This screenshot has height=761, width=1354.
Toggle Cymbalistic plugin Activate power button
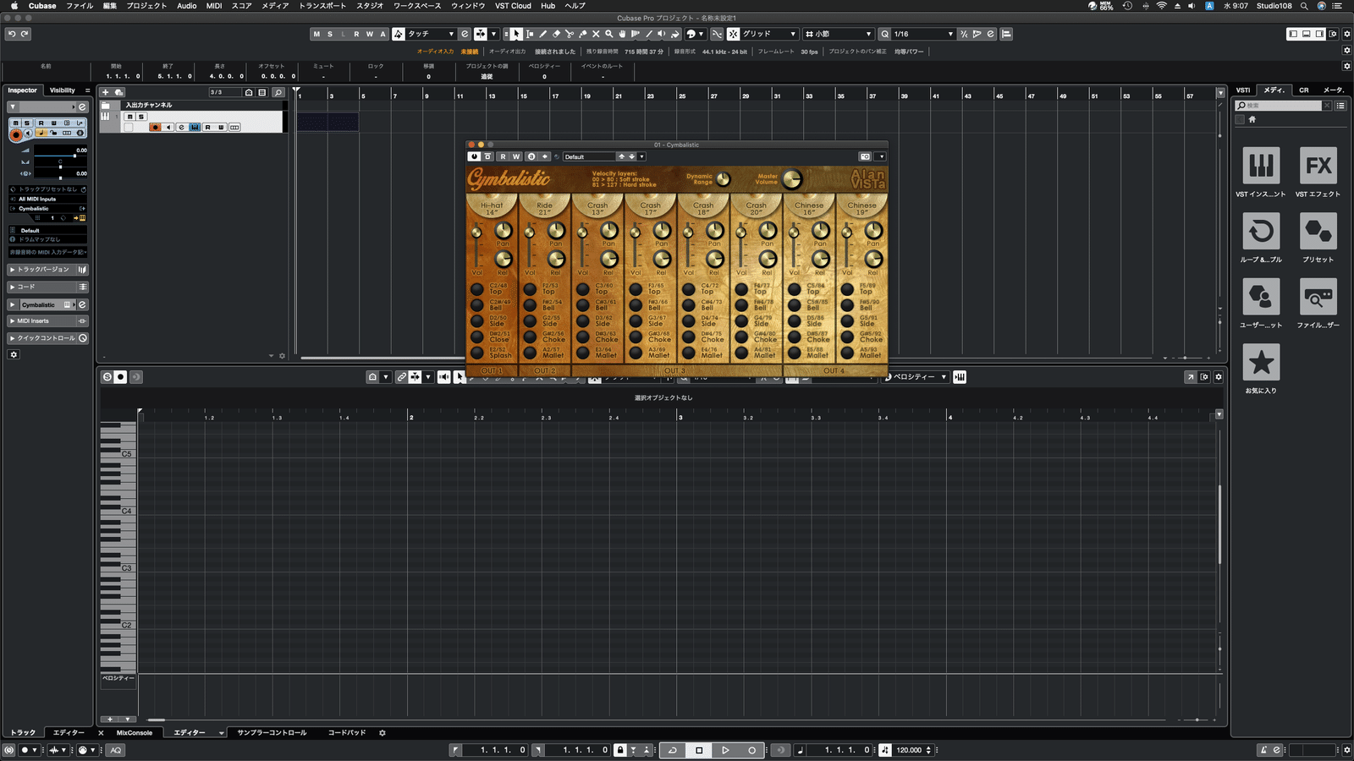pos(474,156)
